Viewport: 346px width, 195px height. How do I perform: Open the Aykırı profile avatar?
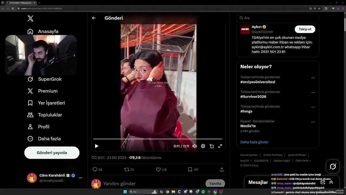245,29
